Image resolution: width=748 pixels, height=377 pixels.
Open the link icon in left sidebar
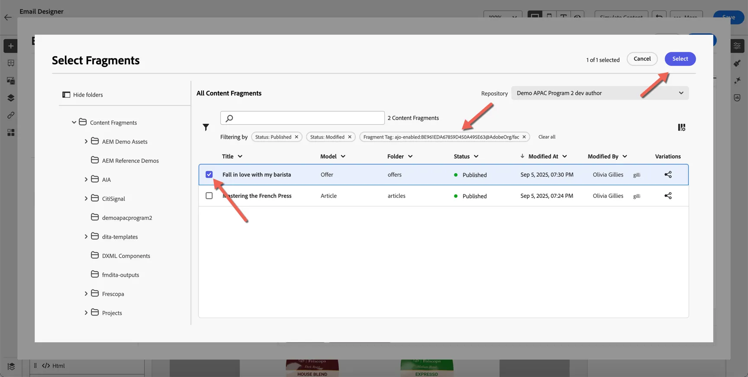[11, 115]
